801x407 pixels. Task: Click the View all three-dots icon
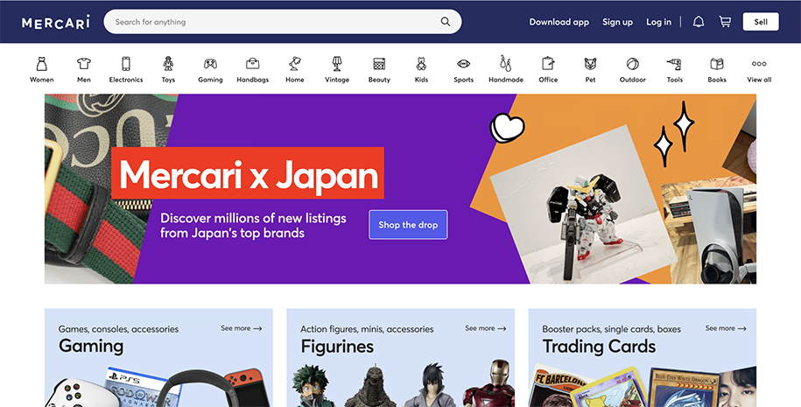tap(759, 65)
